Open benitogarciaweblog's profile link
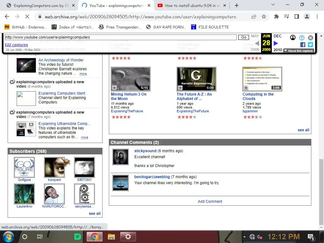Screen dimensions: 324x243 (x=152, y=177)
